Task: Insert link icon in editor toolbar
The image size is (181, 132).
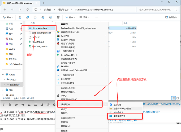Action: [16, 105]
